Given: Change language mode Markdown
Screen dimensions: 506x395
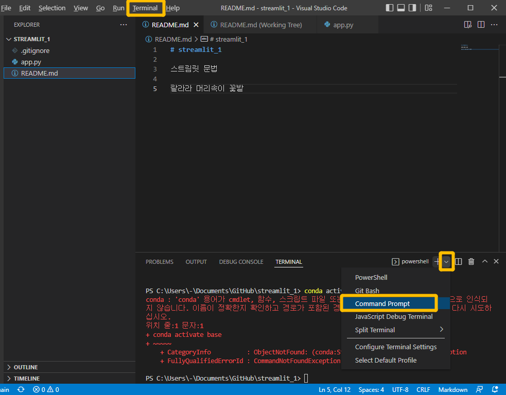Looking at the screenshot, I should click(453, 389).
